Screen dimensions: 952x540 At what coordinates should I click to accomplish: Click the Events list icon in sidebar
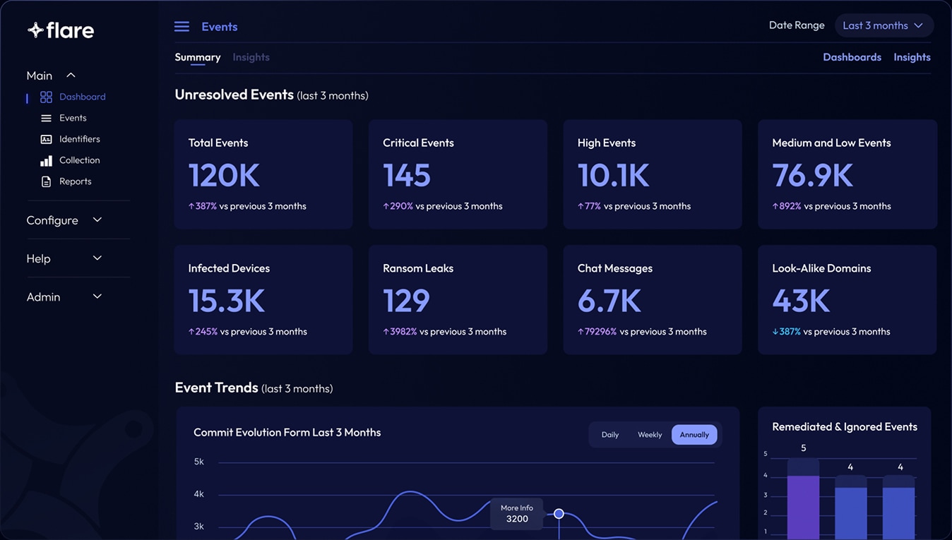click(46, 118)
